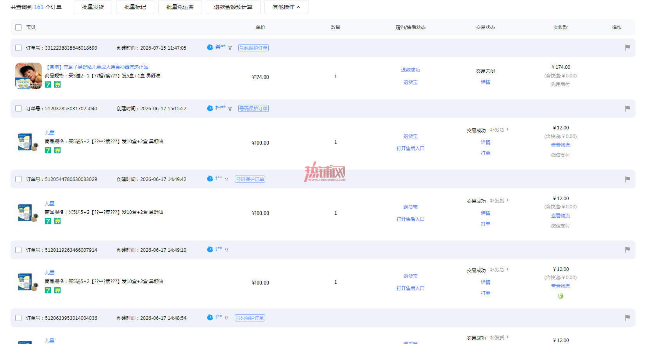The height and width of the screenshot is (344, 650).
Task: Click the shield icon under the first product
Action: [x=57, y=84]
